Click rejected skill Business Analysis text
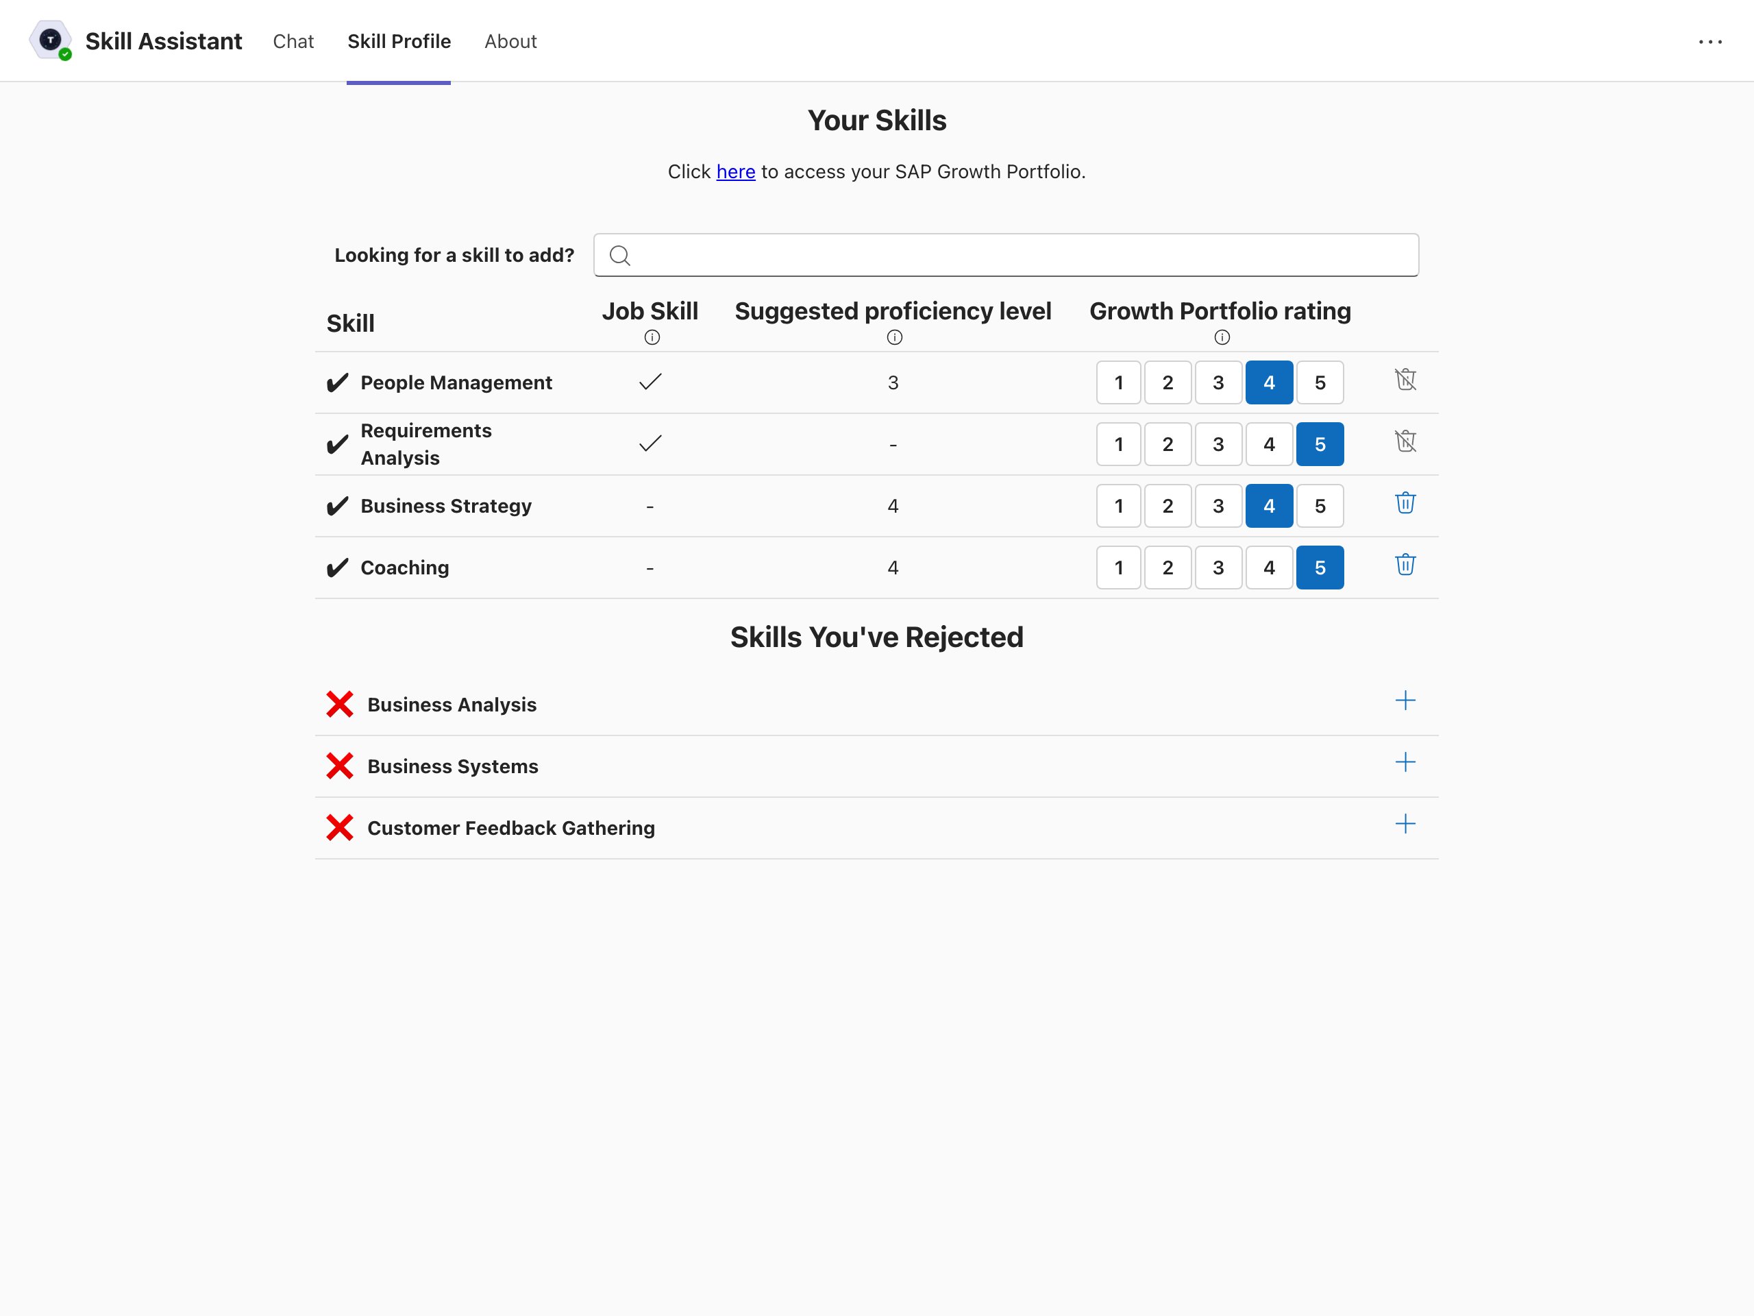The height and width of the screenshot is (1316, 1754). (452, 705)
